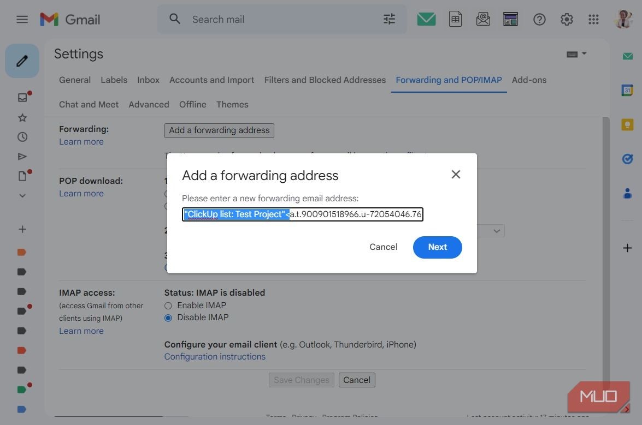Open the main menu hamburger icon
The width and height of the screenshot is (642, 425).
(22, 19)
